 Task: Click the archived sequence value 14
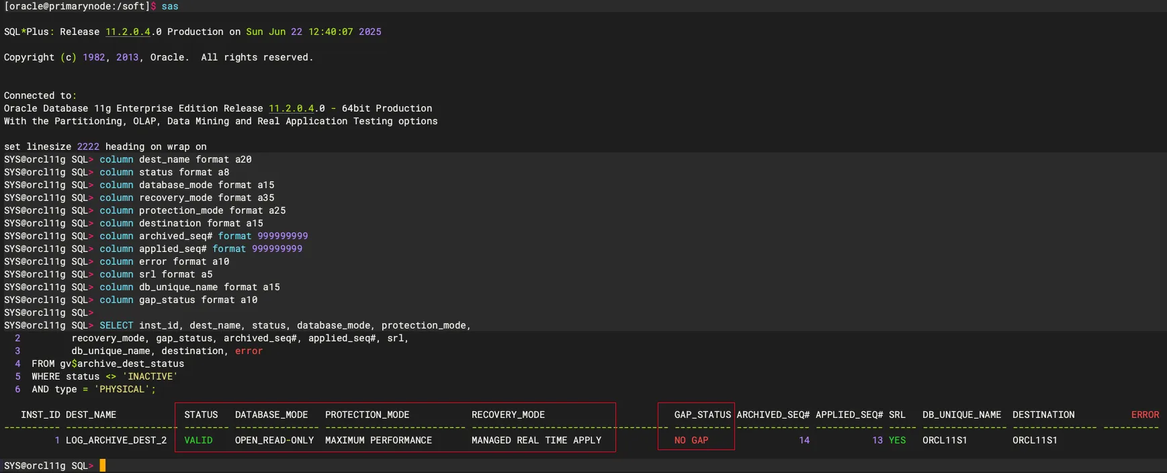804,440
